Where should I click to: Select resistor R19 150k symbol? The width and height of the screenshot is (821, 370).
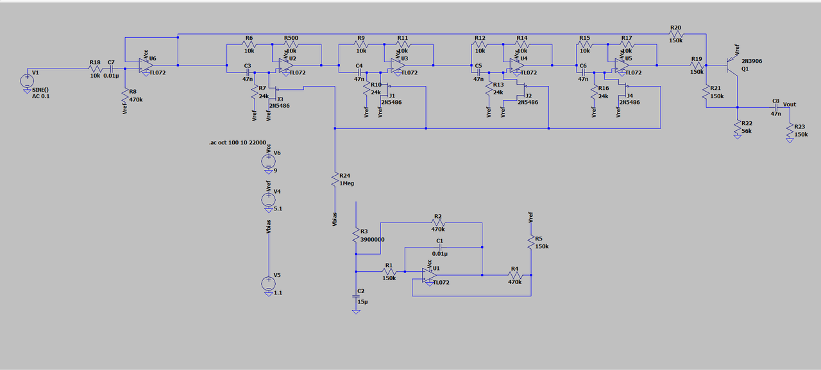coord(697,65)
